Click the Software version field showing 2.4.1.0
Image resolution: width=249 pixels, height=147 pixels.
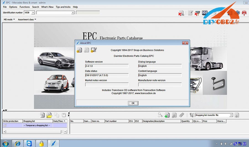[x=107, y=66]
